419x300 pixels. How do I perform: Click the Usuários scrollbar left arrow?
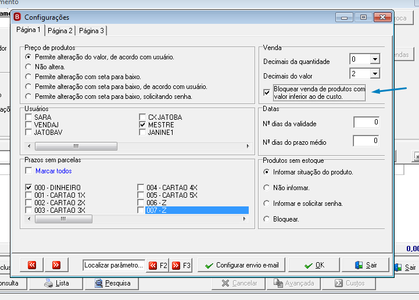(29, 147)
